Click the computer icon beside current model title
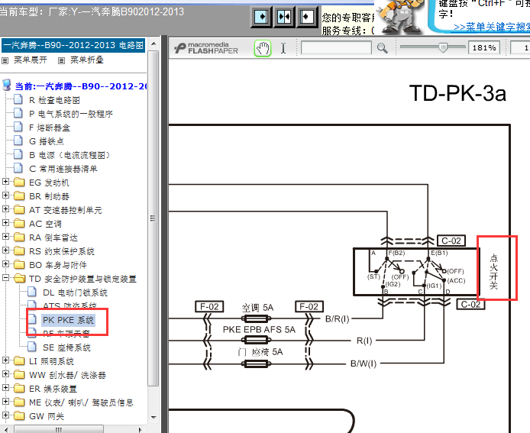 (6, 86)
